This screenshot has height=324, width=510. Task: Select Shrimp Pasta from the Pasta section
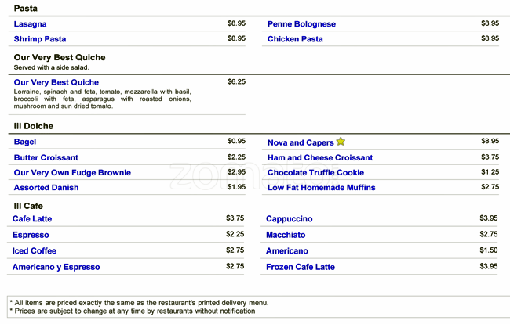[40, 39]
